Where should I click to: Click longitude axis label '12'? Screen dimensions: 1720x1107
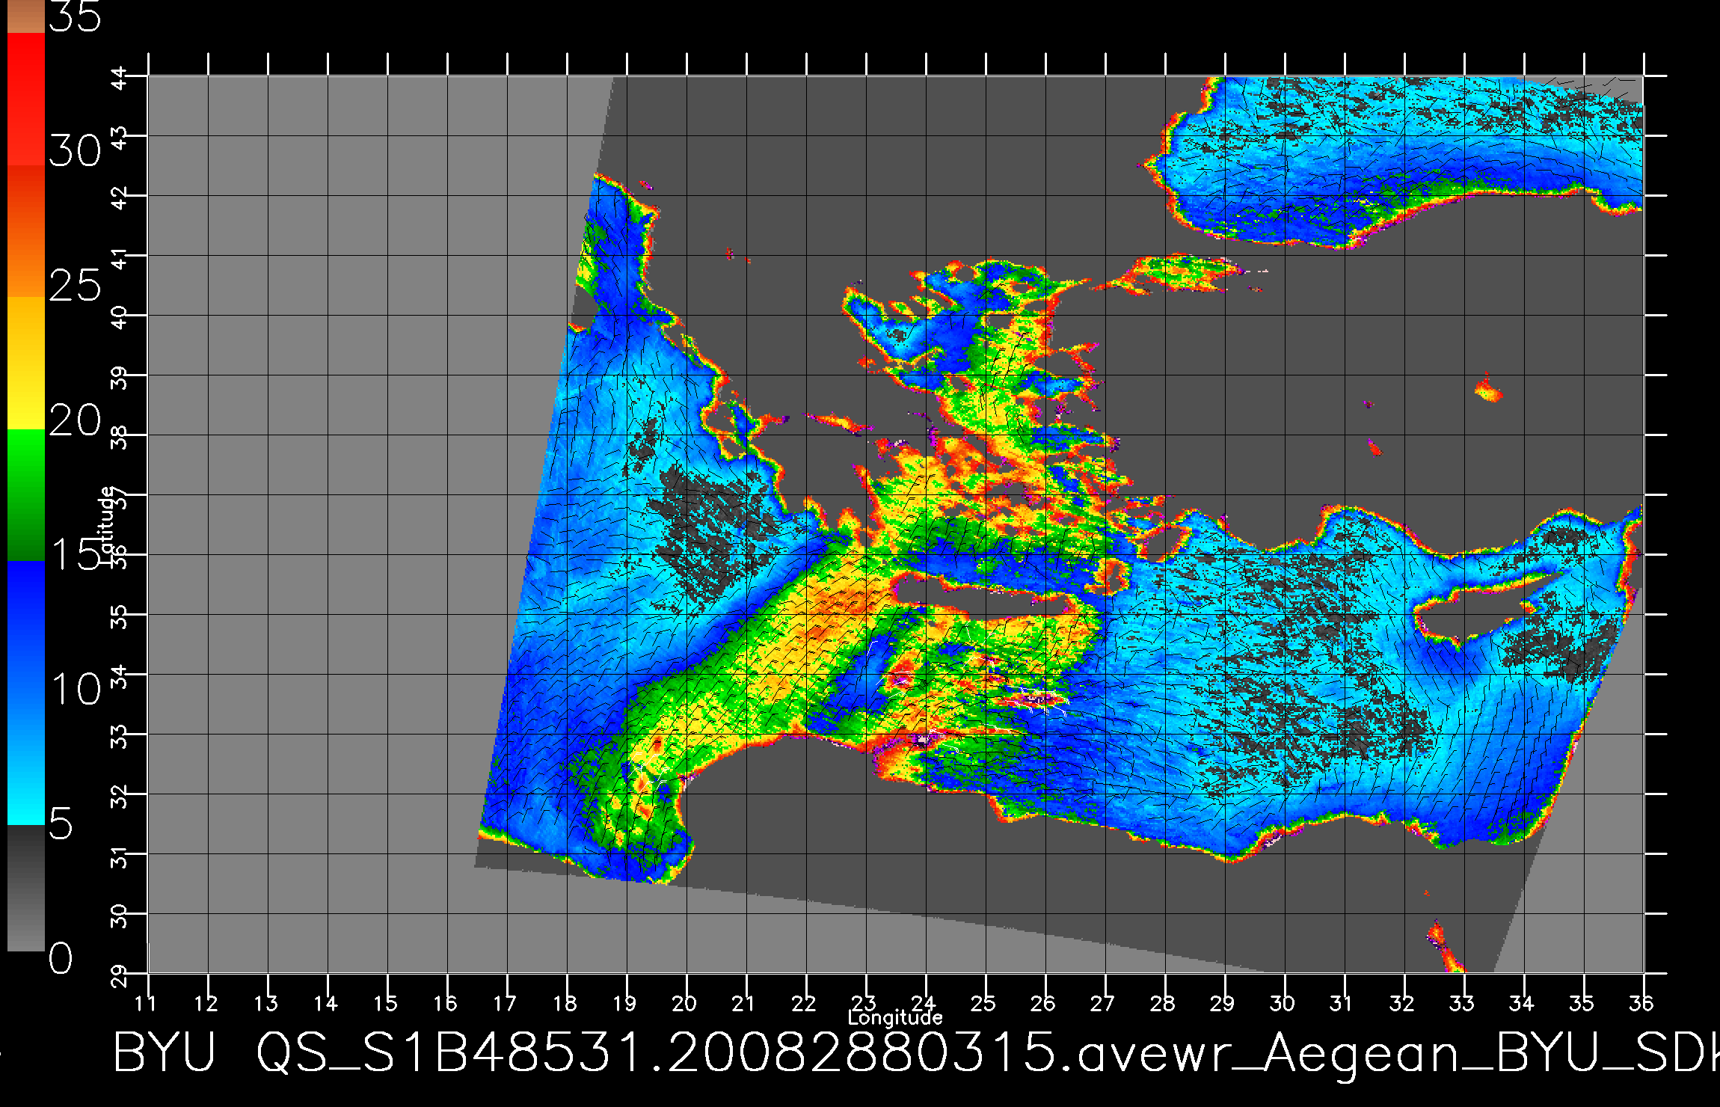click(x=206, y=1003)
